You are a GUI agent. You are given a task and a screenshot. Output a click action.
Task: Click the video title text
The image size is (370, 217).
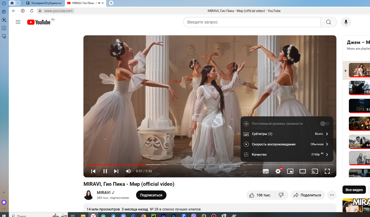pyautogui.click(x=129, y=184)
